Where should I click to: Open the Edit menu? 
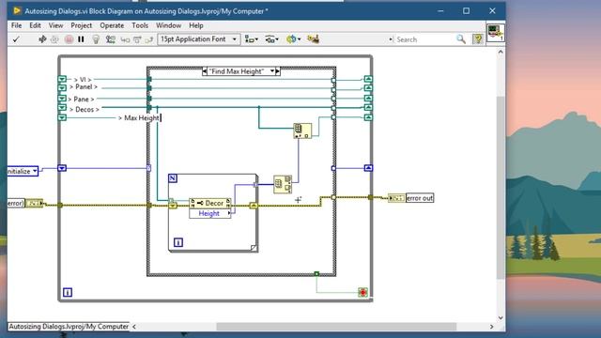point(35,25)
